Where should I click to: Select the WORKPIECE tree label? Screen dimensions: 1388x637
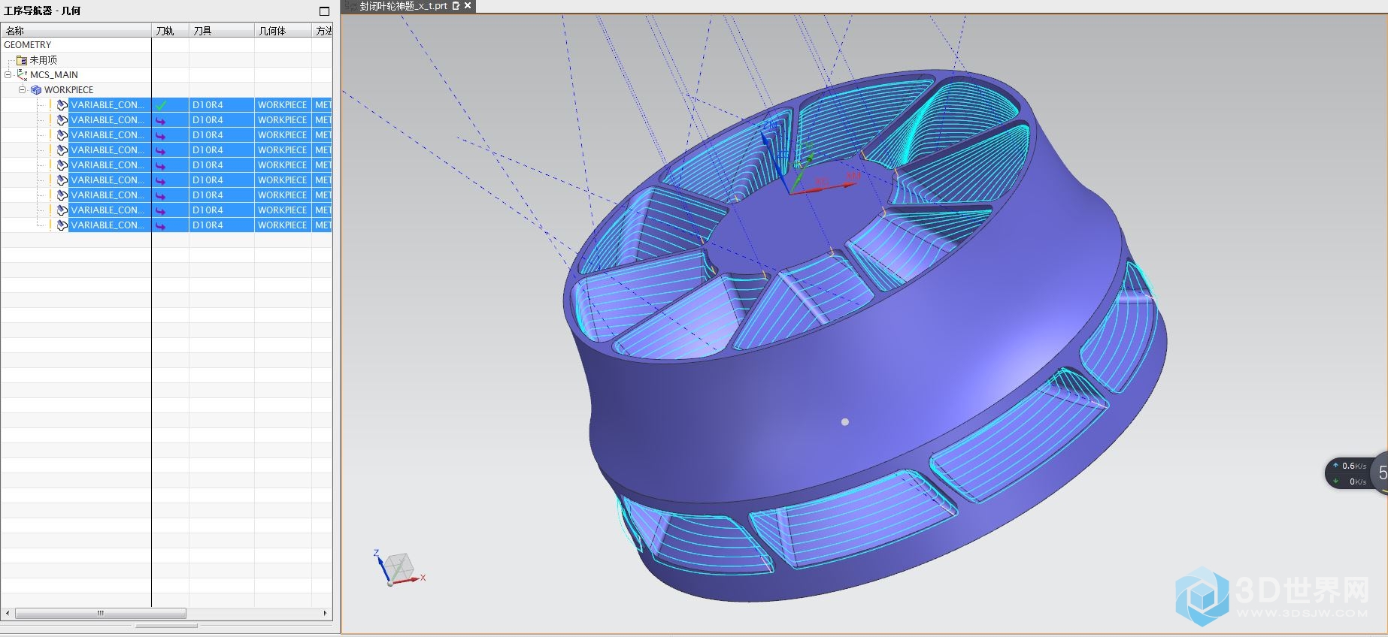[x=68, y=90]
